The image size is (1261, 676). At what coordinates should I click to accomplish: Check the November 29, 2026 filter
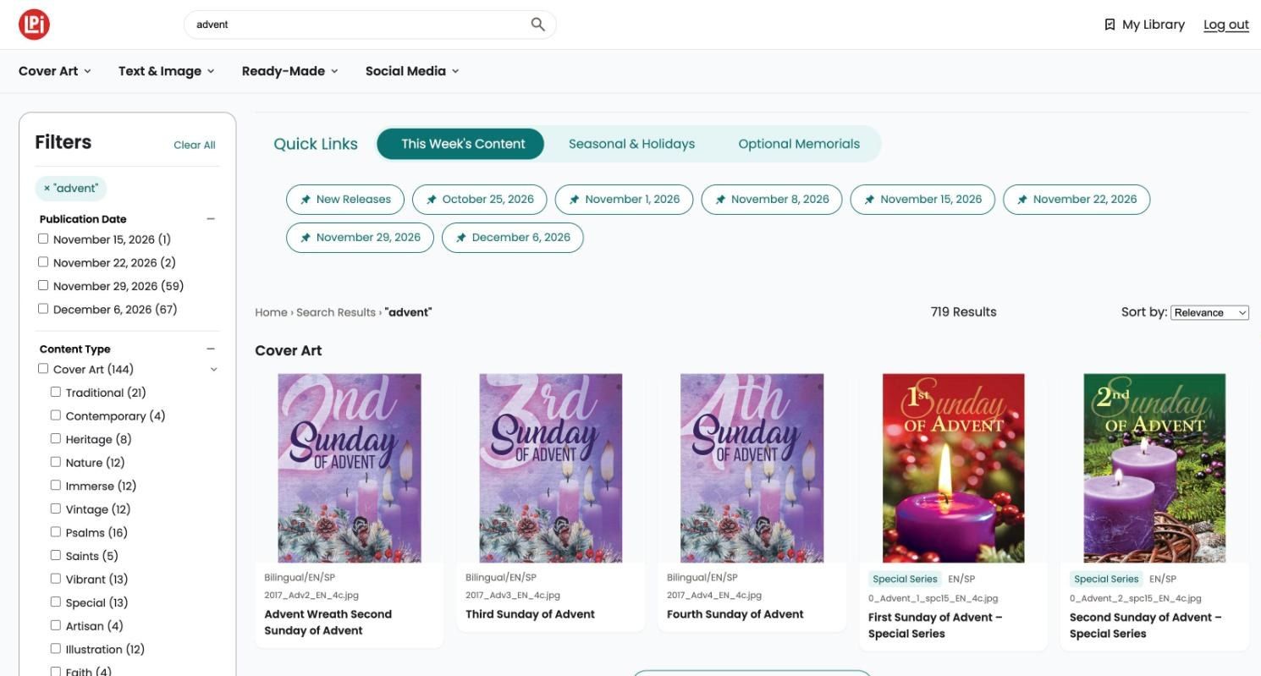43,285
